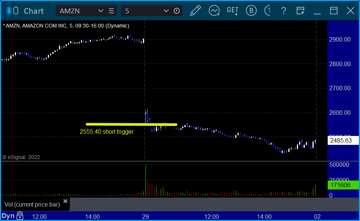This screenshot has width=360, height=221.
Task: Open the GET menu button
Action: click(232, 10)
